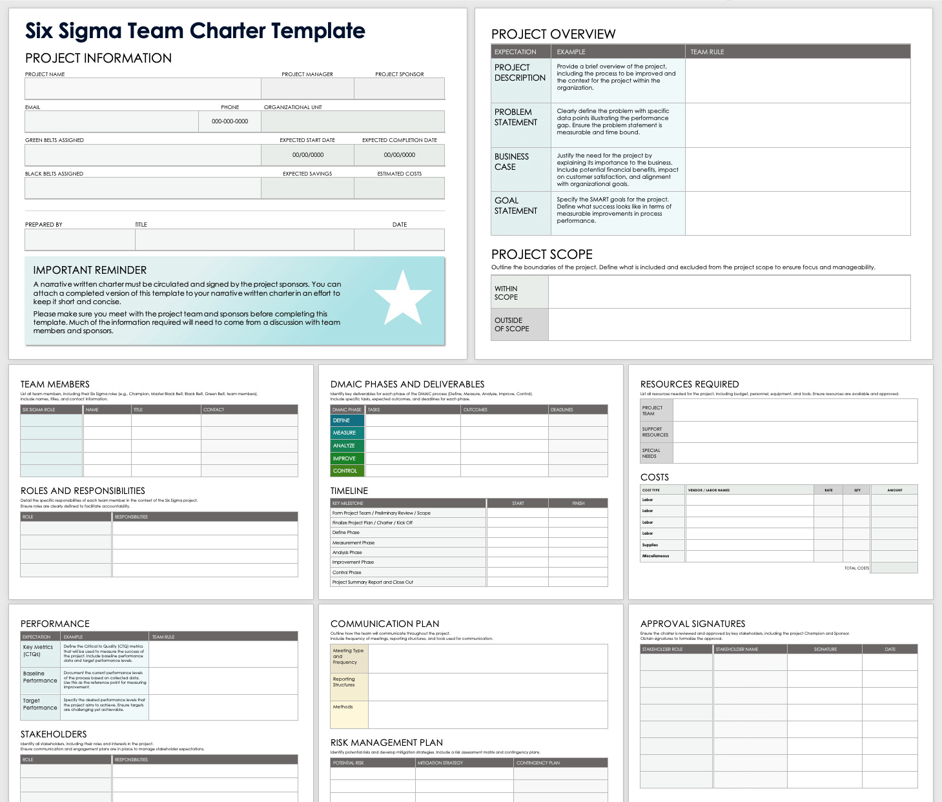Click the Project Name input field
The height and width of the screenshot is (802, 942).
143,88
